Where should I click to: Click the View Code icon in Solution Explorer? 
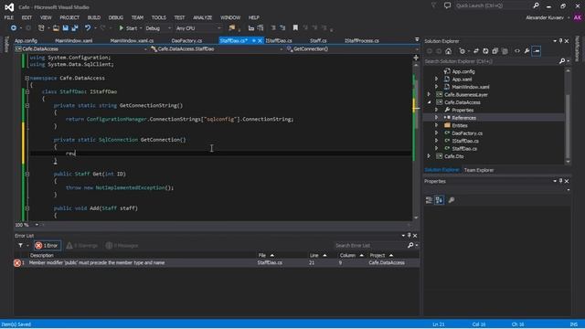tap(517, 51)
